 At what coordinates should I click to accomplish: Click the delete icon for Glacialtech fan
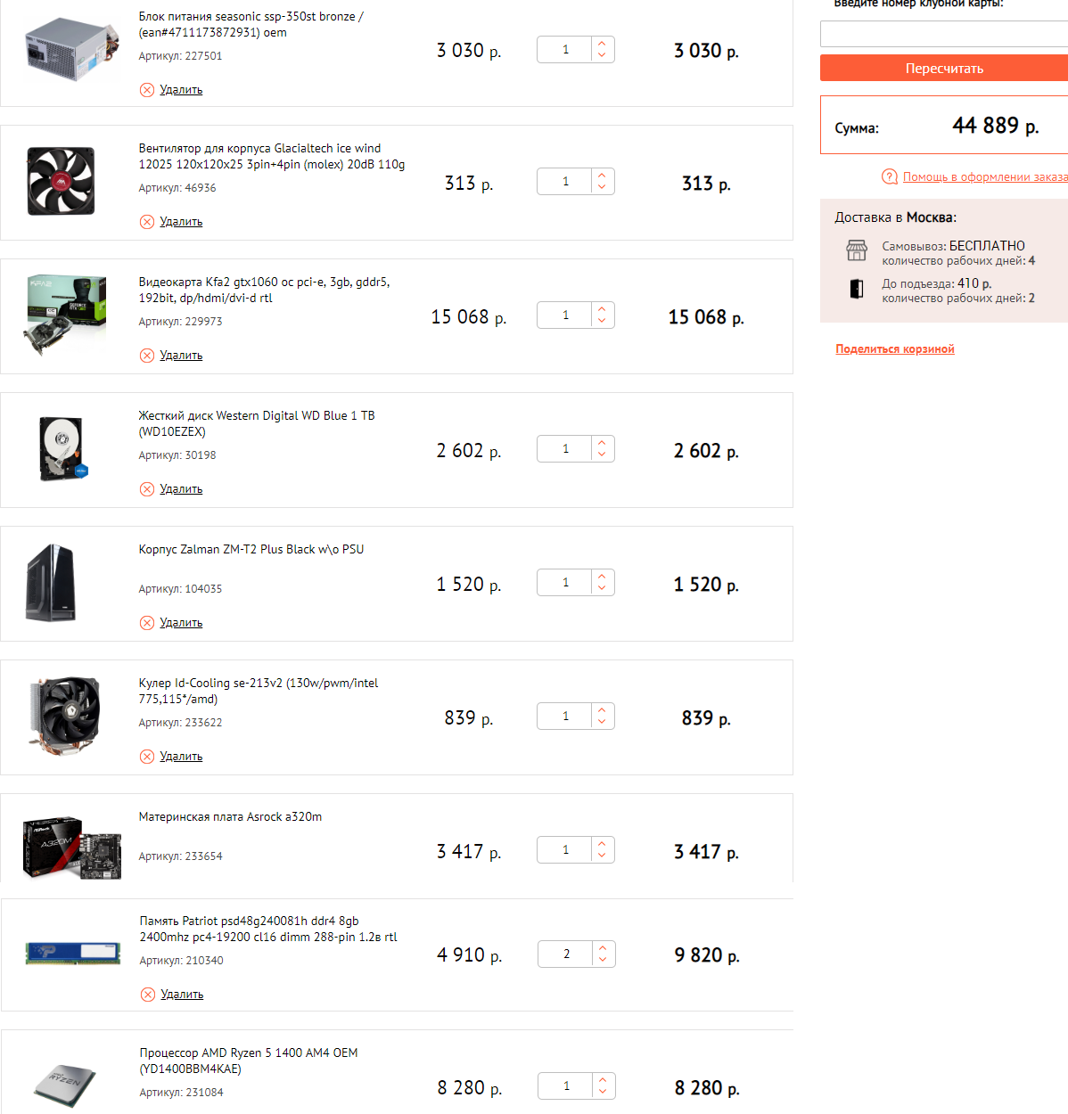(147, 222)
